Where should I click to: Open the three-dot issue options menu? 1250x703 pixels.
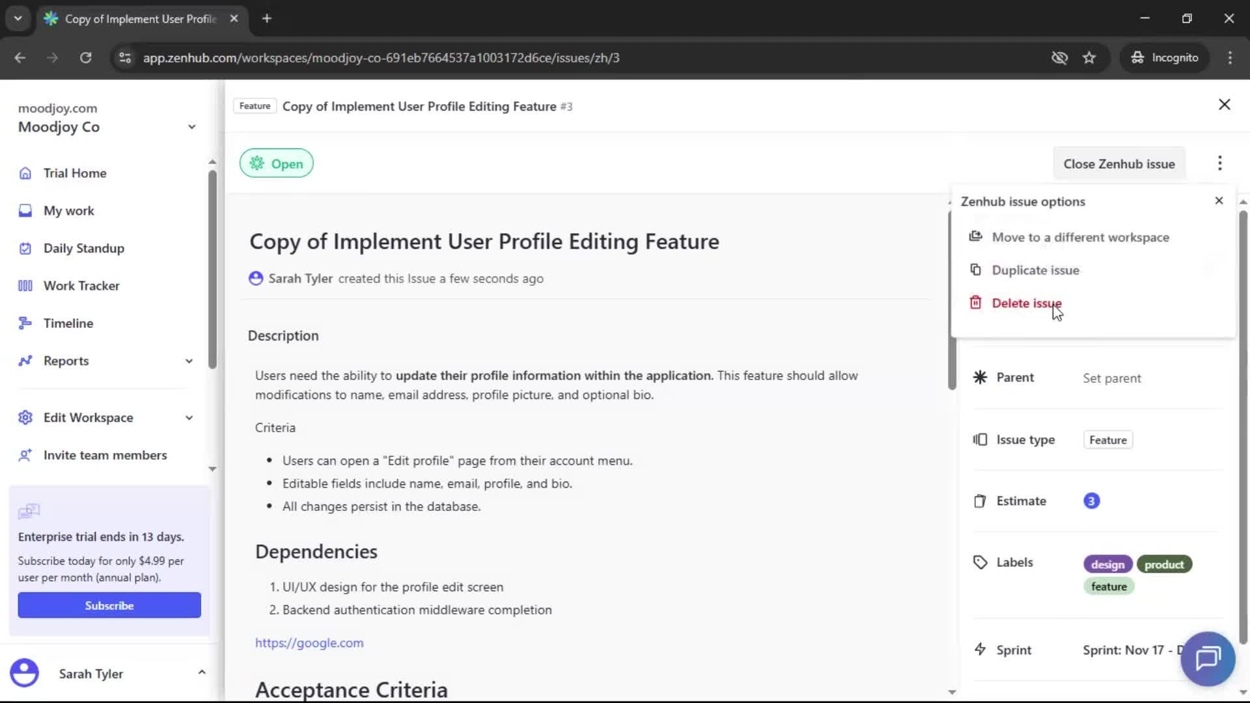coord(1219,163)
